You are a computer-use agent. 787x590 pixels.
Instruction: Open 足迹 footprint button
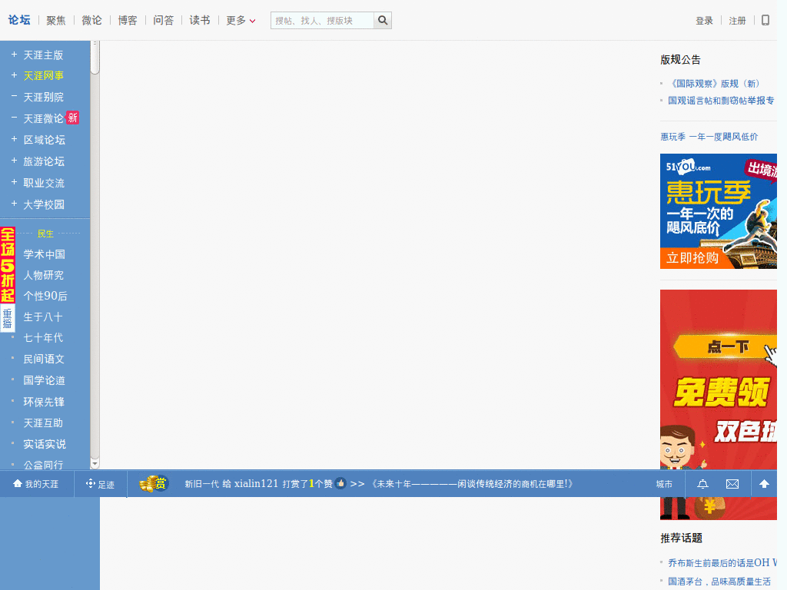pos(100,484)
